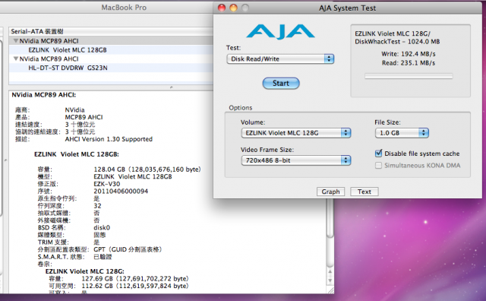486x301 pixels.
Task: Click the Simultaneous KONA DMA checkbox
Action: pyautogui.click(x=378, y=166)
